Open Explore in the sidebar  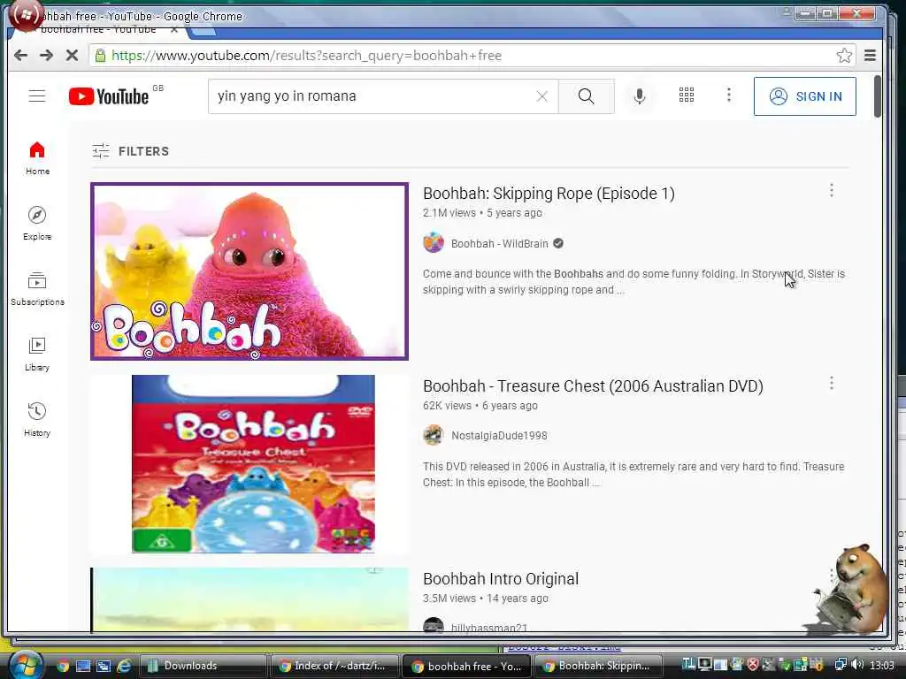pyautogui.click(x=37, y=223)
